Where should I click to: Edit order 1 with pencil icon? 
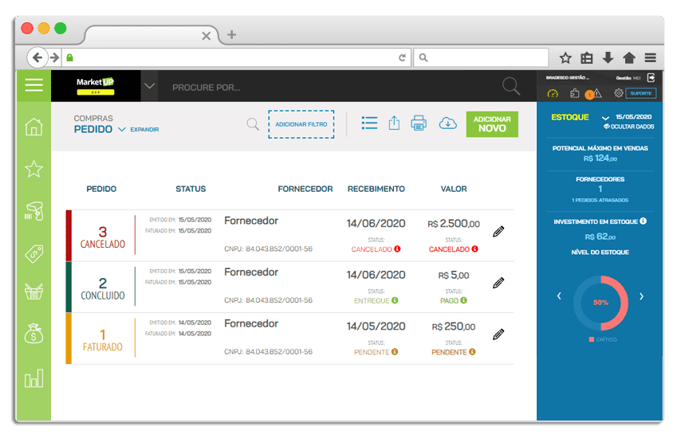[x=498, y=334]
